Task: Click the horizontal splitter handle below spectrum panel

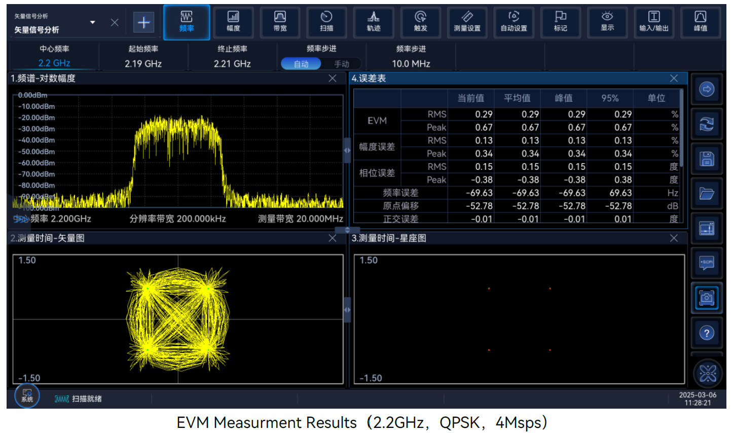Action: click(347, 230)
